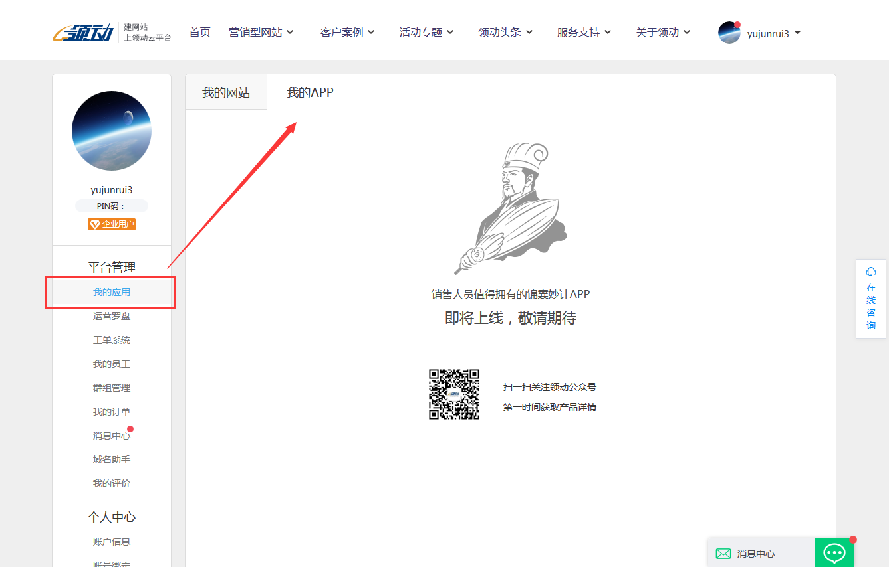The image size is (889, 567).
Task: Expand the 营销型网站 dropdown menu
Action: (x=256, y=31)
